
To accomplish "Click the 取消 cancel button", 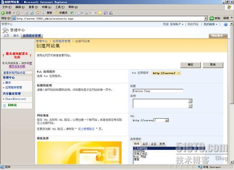I will [x=213, y=65].
